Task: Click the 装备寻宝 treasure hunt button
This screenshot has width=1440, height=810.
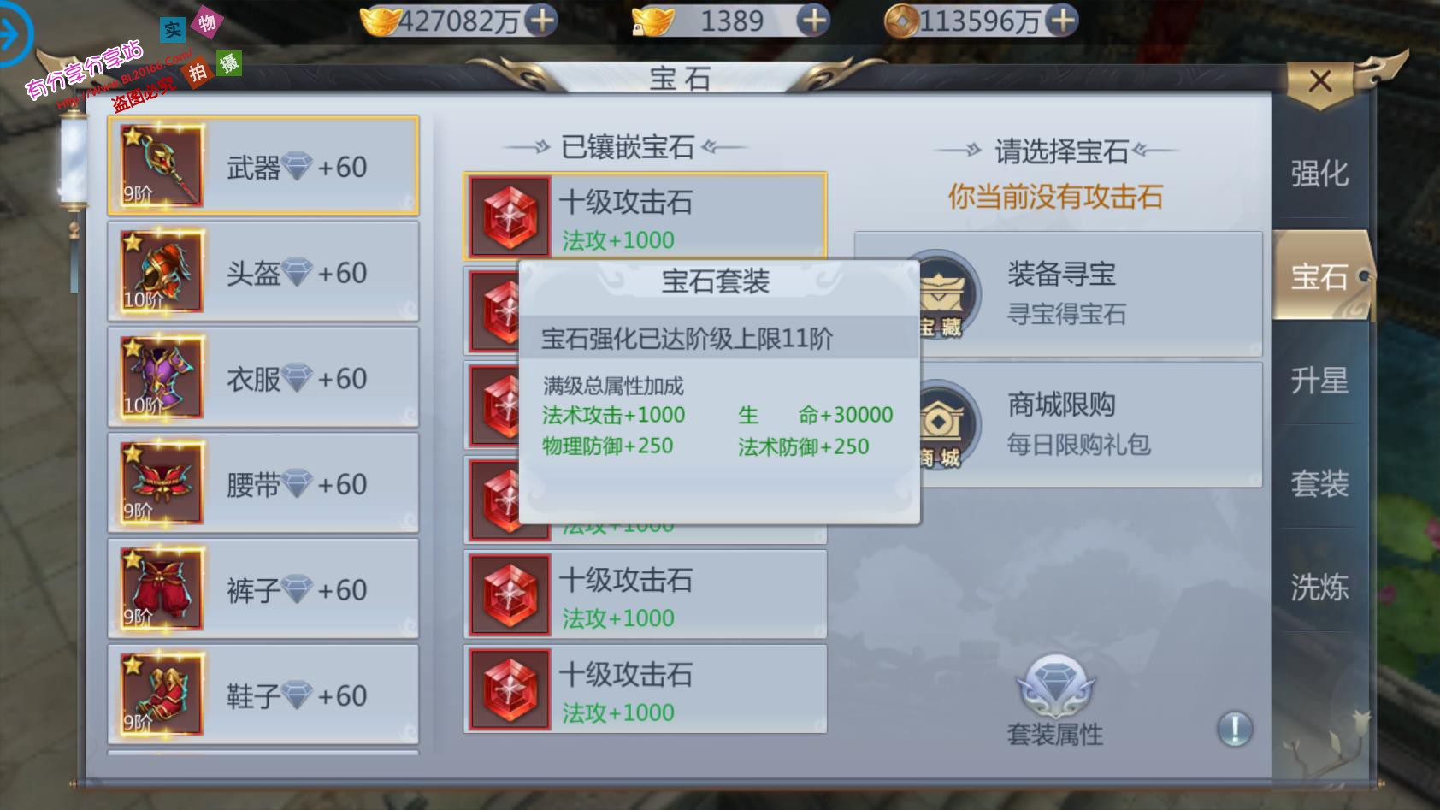Action: coord(1060,294)
